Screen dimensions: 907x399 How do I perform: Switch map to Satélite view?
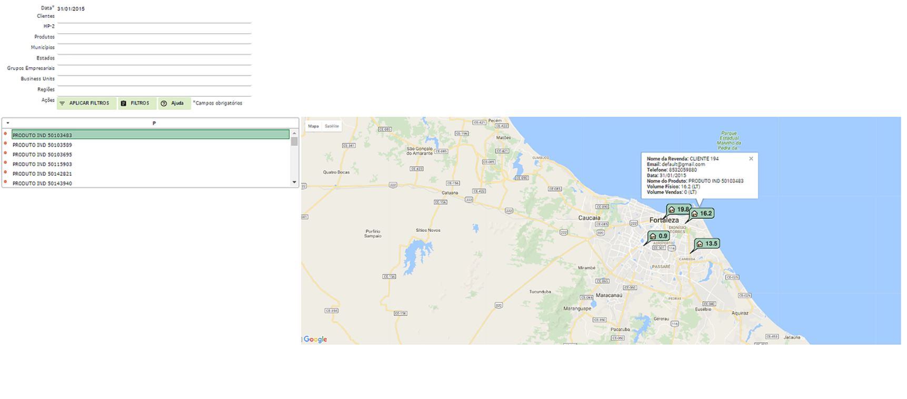click(332, 126)
